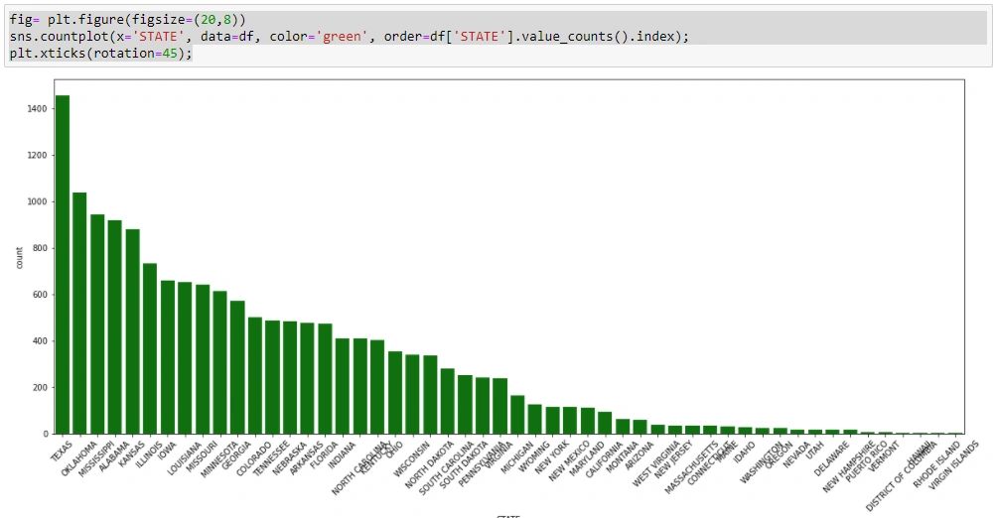This screenshot has height=518, width=994.
Task: Click the VERMONT x-axis label
Action: click(885, 455)
